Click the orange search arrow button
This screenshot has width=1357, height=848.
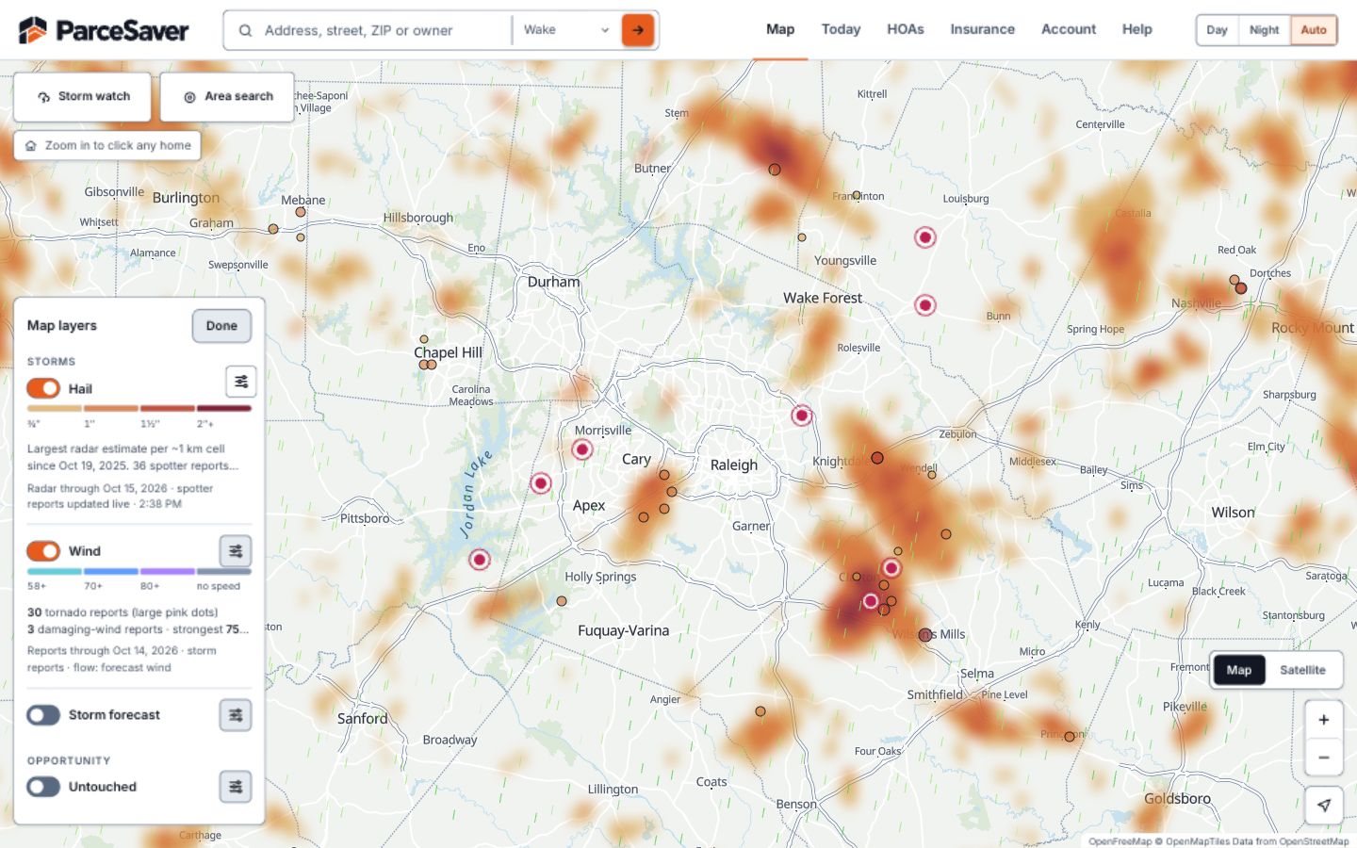(638, 30)
